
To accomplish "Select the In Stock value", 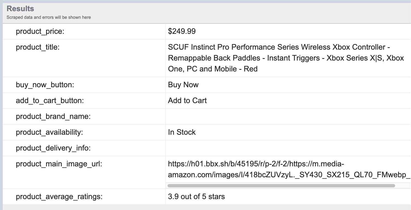I will pyautogui.click(x=182, y=132).
